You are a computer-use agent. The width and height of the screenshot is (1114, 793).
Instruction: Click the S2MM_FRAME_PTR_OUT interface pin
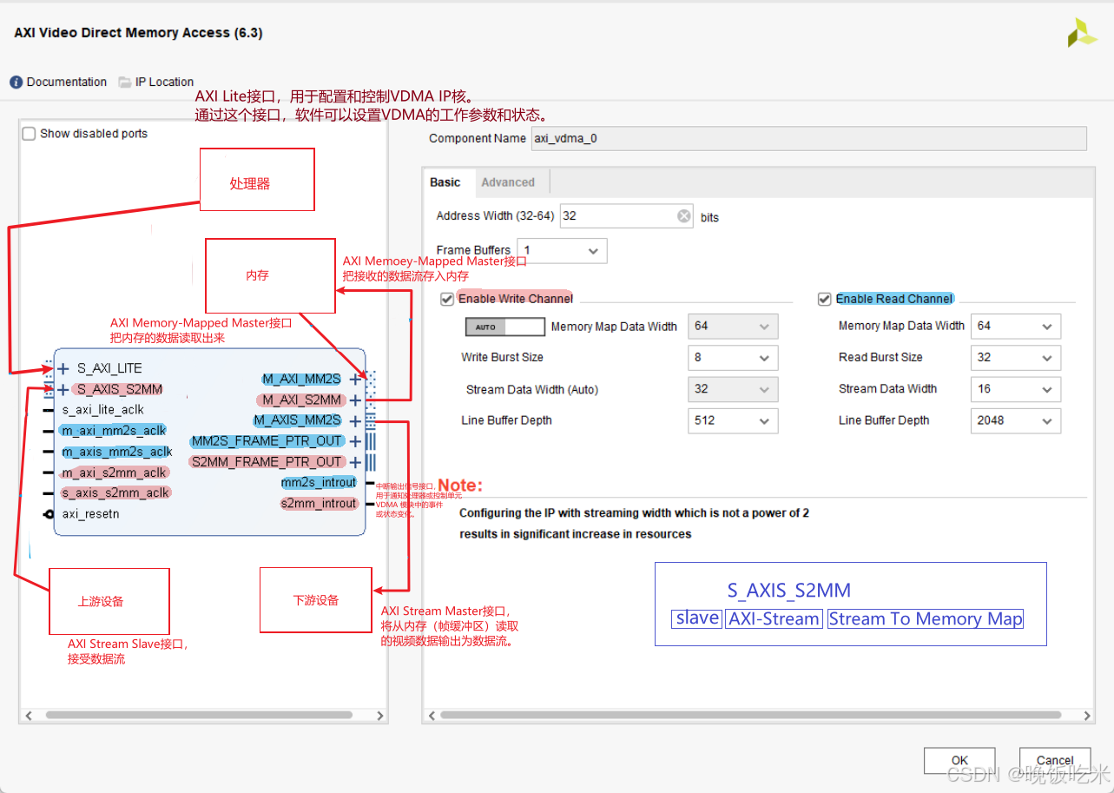[267, 461]
